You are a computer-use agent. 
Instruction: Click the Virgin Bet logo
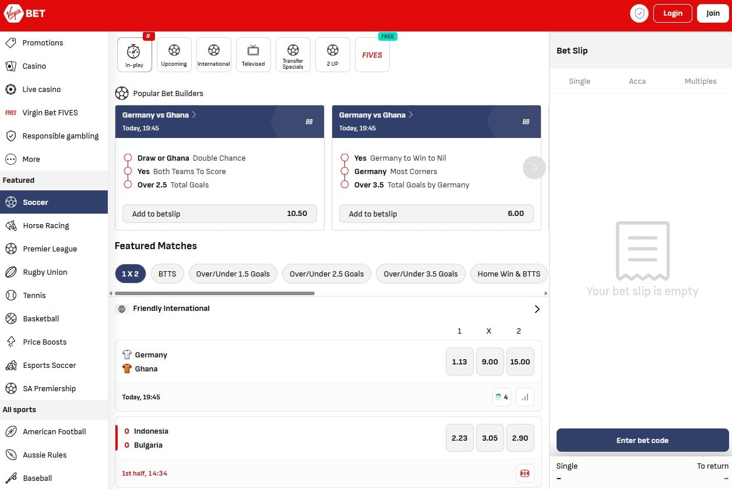pos(24,13)
